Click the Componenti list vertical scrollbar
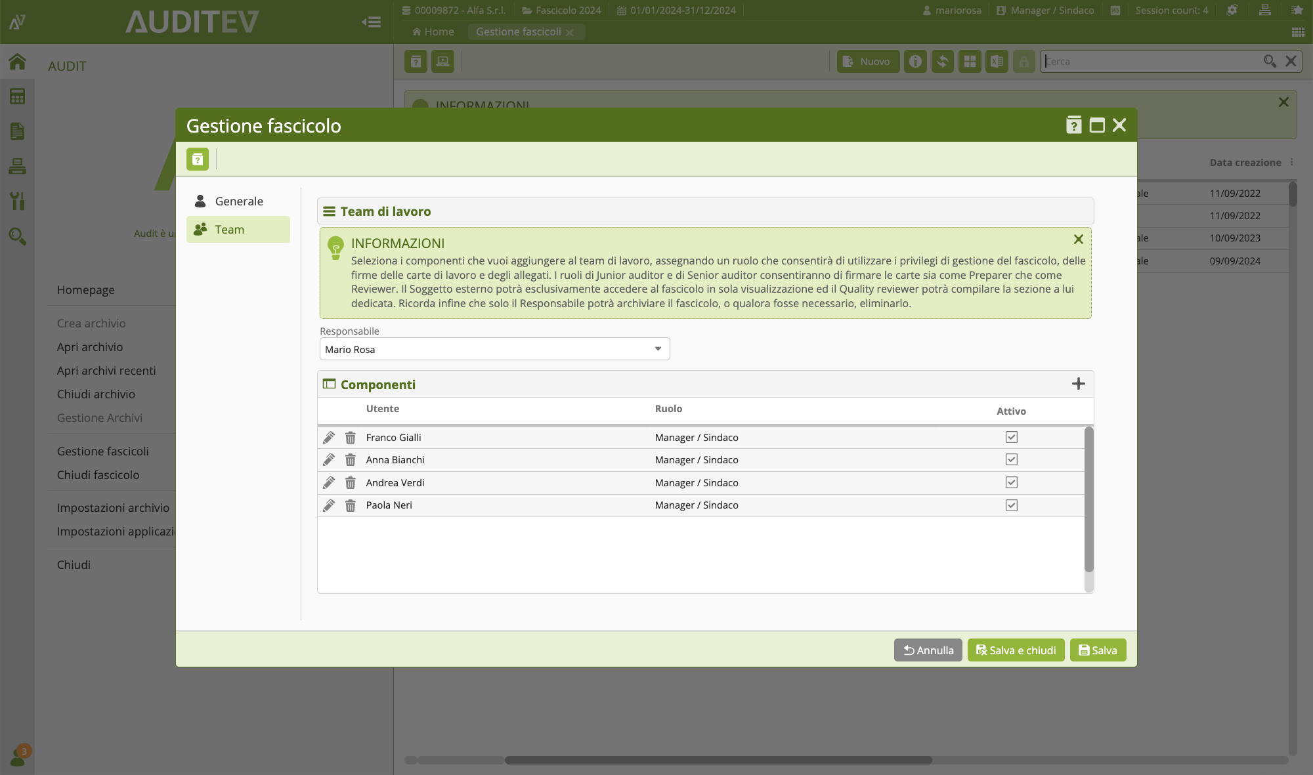1313x775 pixels. coord(1088,499)
